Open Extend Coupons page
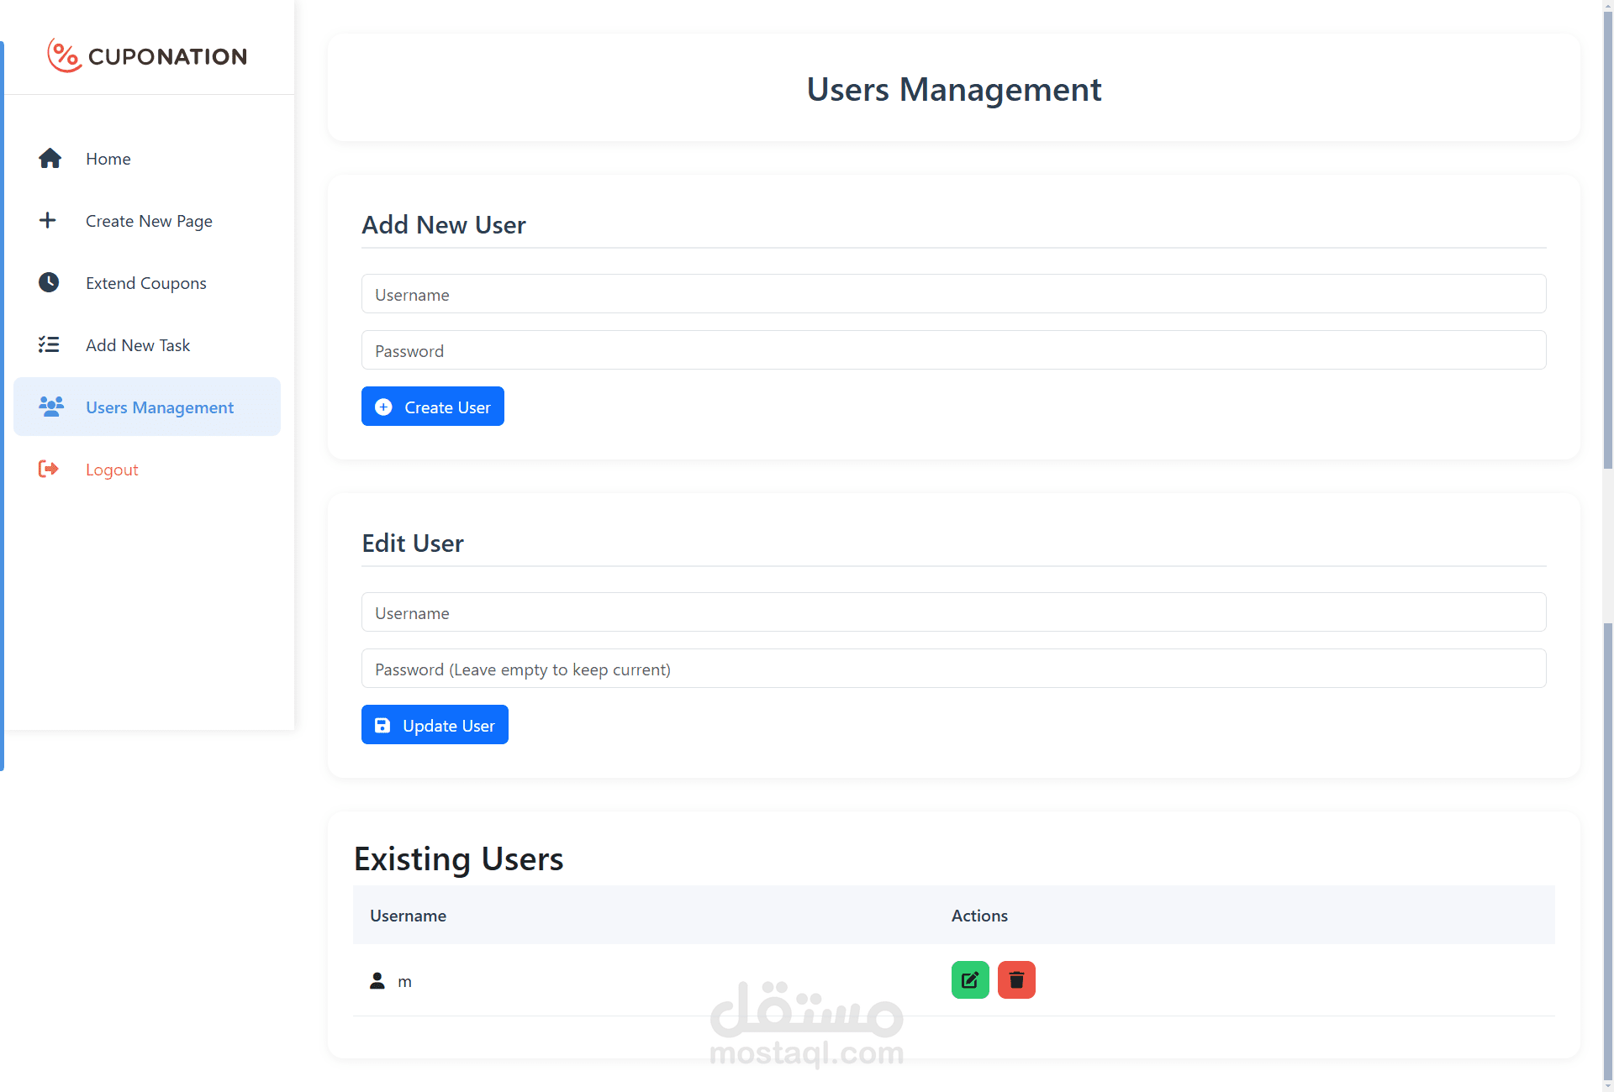1614x1092 pixels. pos(146,283)
